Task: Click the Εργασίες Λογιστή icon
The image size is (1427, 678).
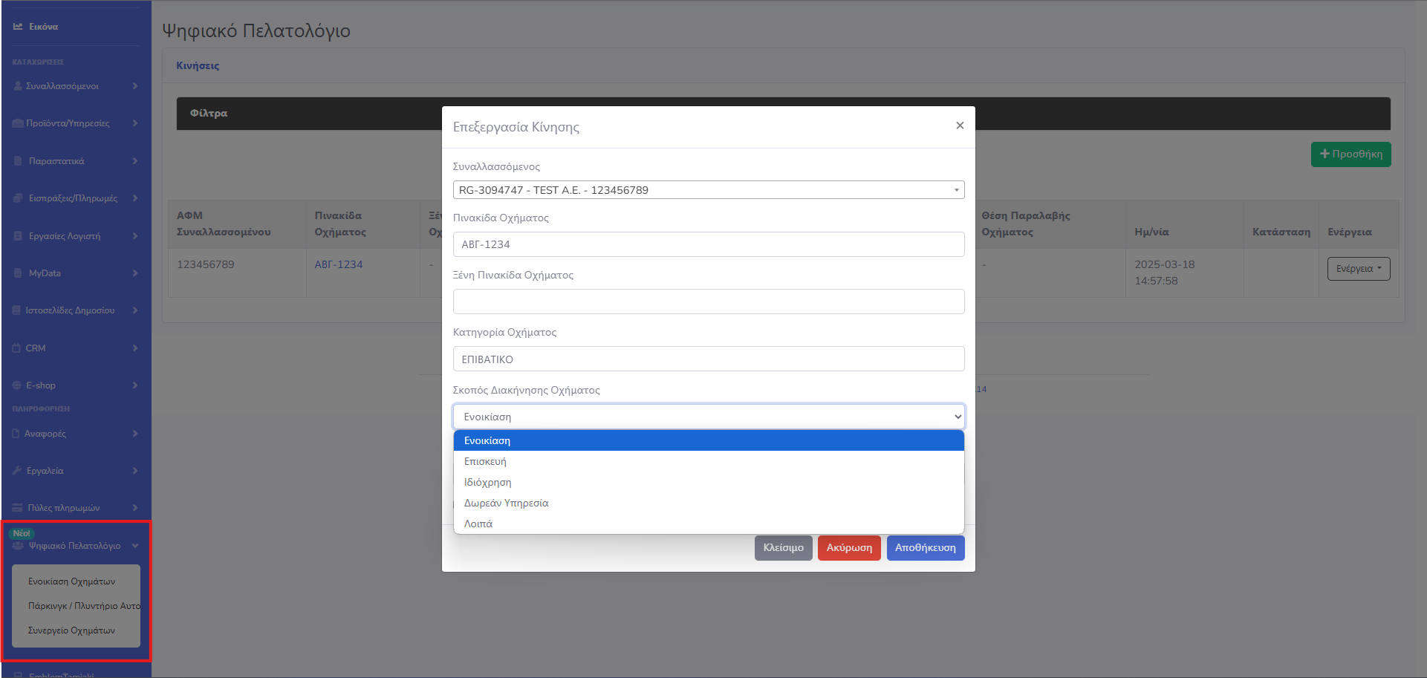Action: click(x=18, y=236)
